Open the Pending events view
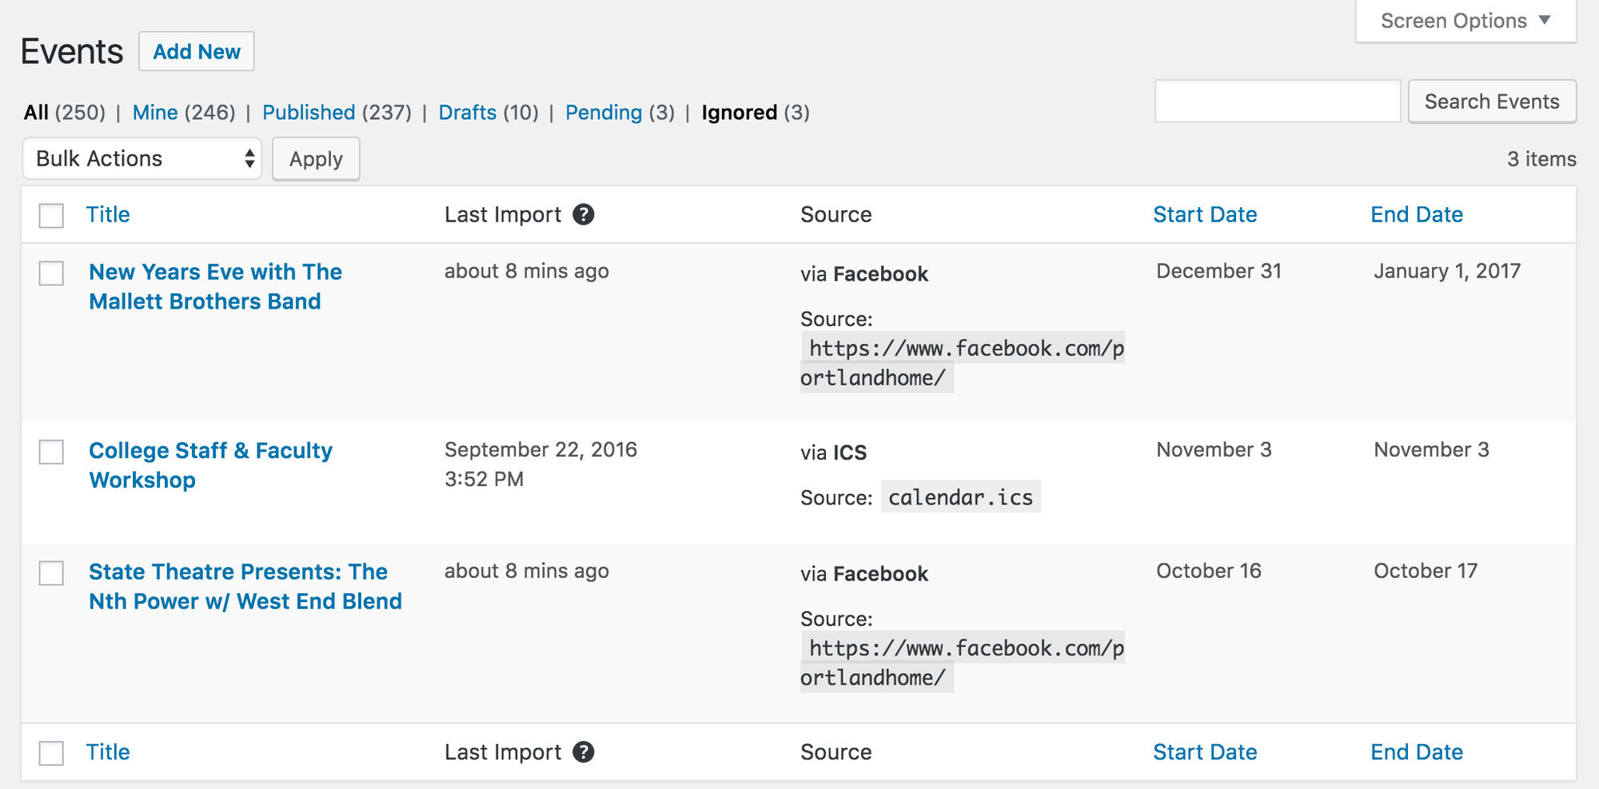Image resolution: width=1599 pixels, height=789 pixels. tap(604, 113)
